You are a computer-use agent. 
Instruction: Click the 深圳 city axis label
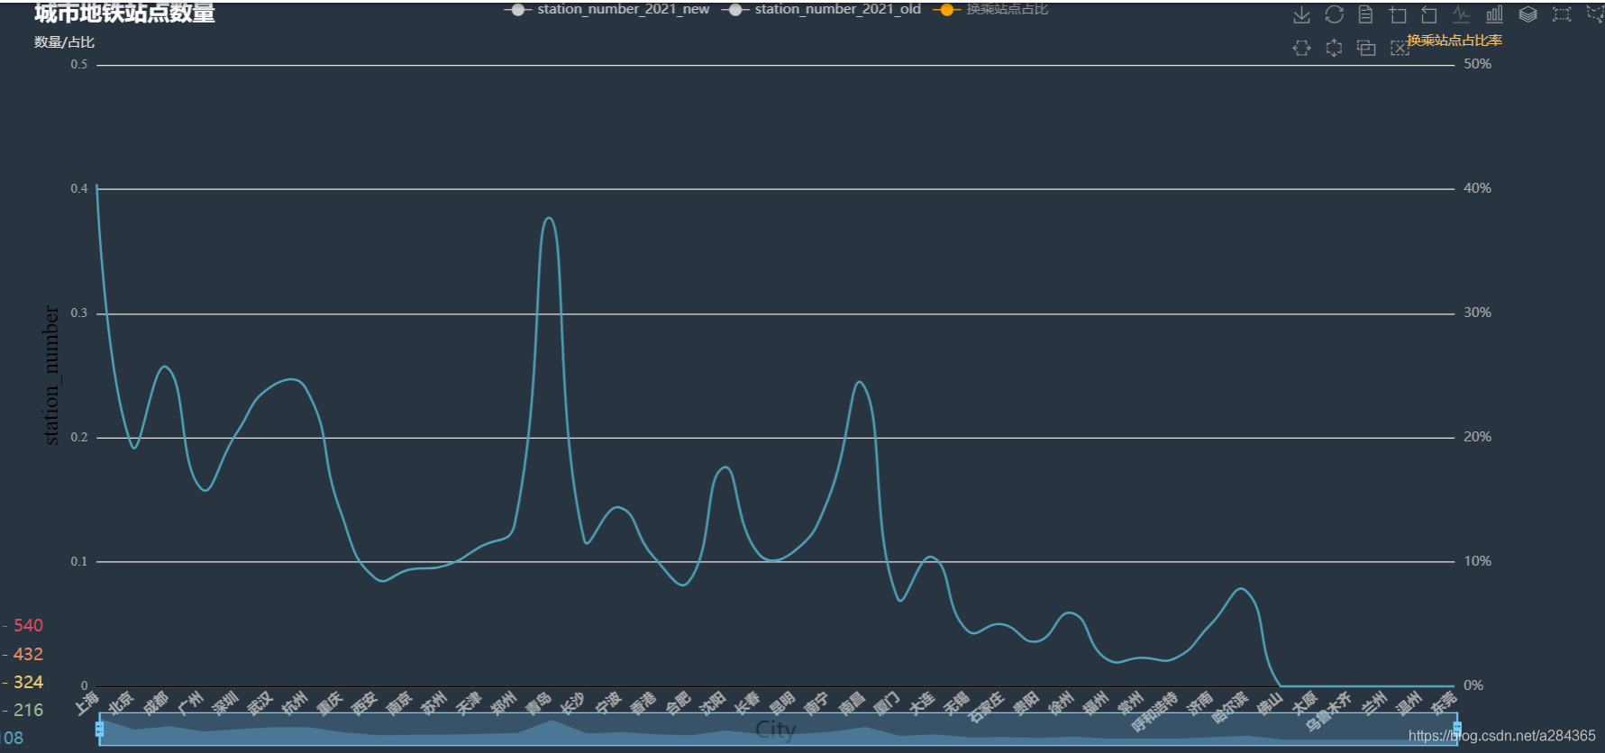pos(224,703)
